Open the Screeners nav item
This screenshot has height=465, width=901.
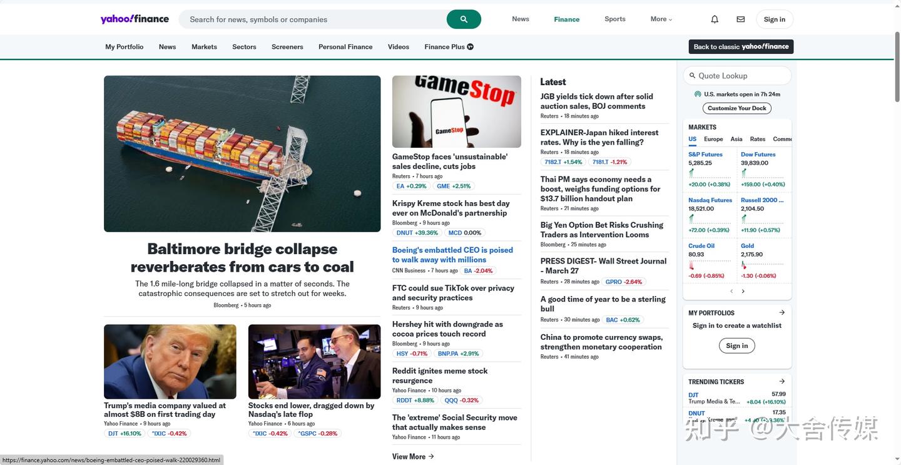(287, 47)
